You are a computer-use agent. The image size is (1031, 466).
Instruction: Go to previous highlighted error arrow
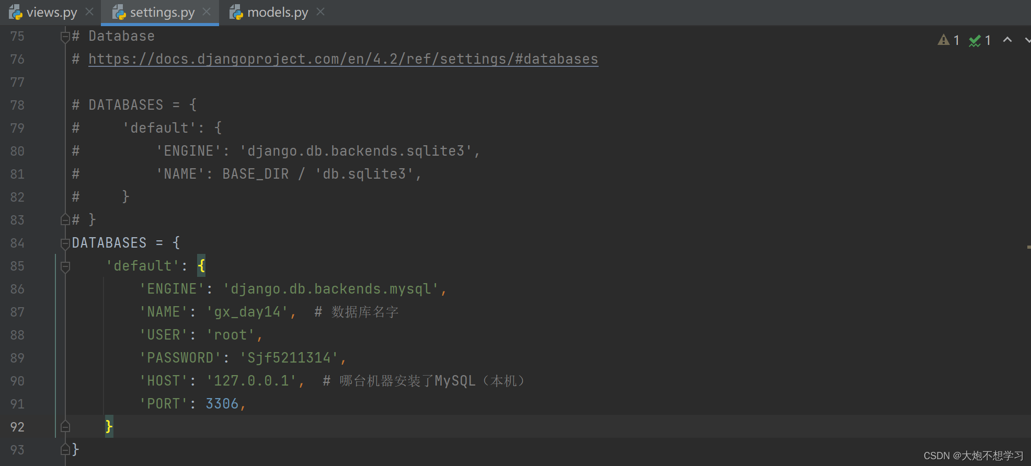(x=1007, y=40)
